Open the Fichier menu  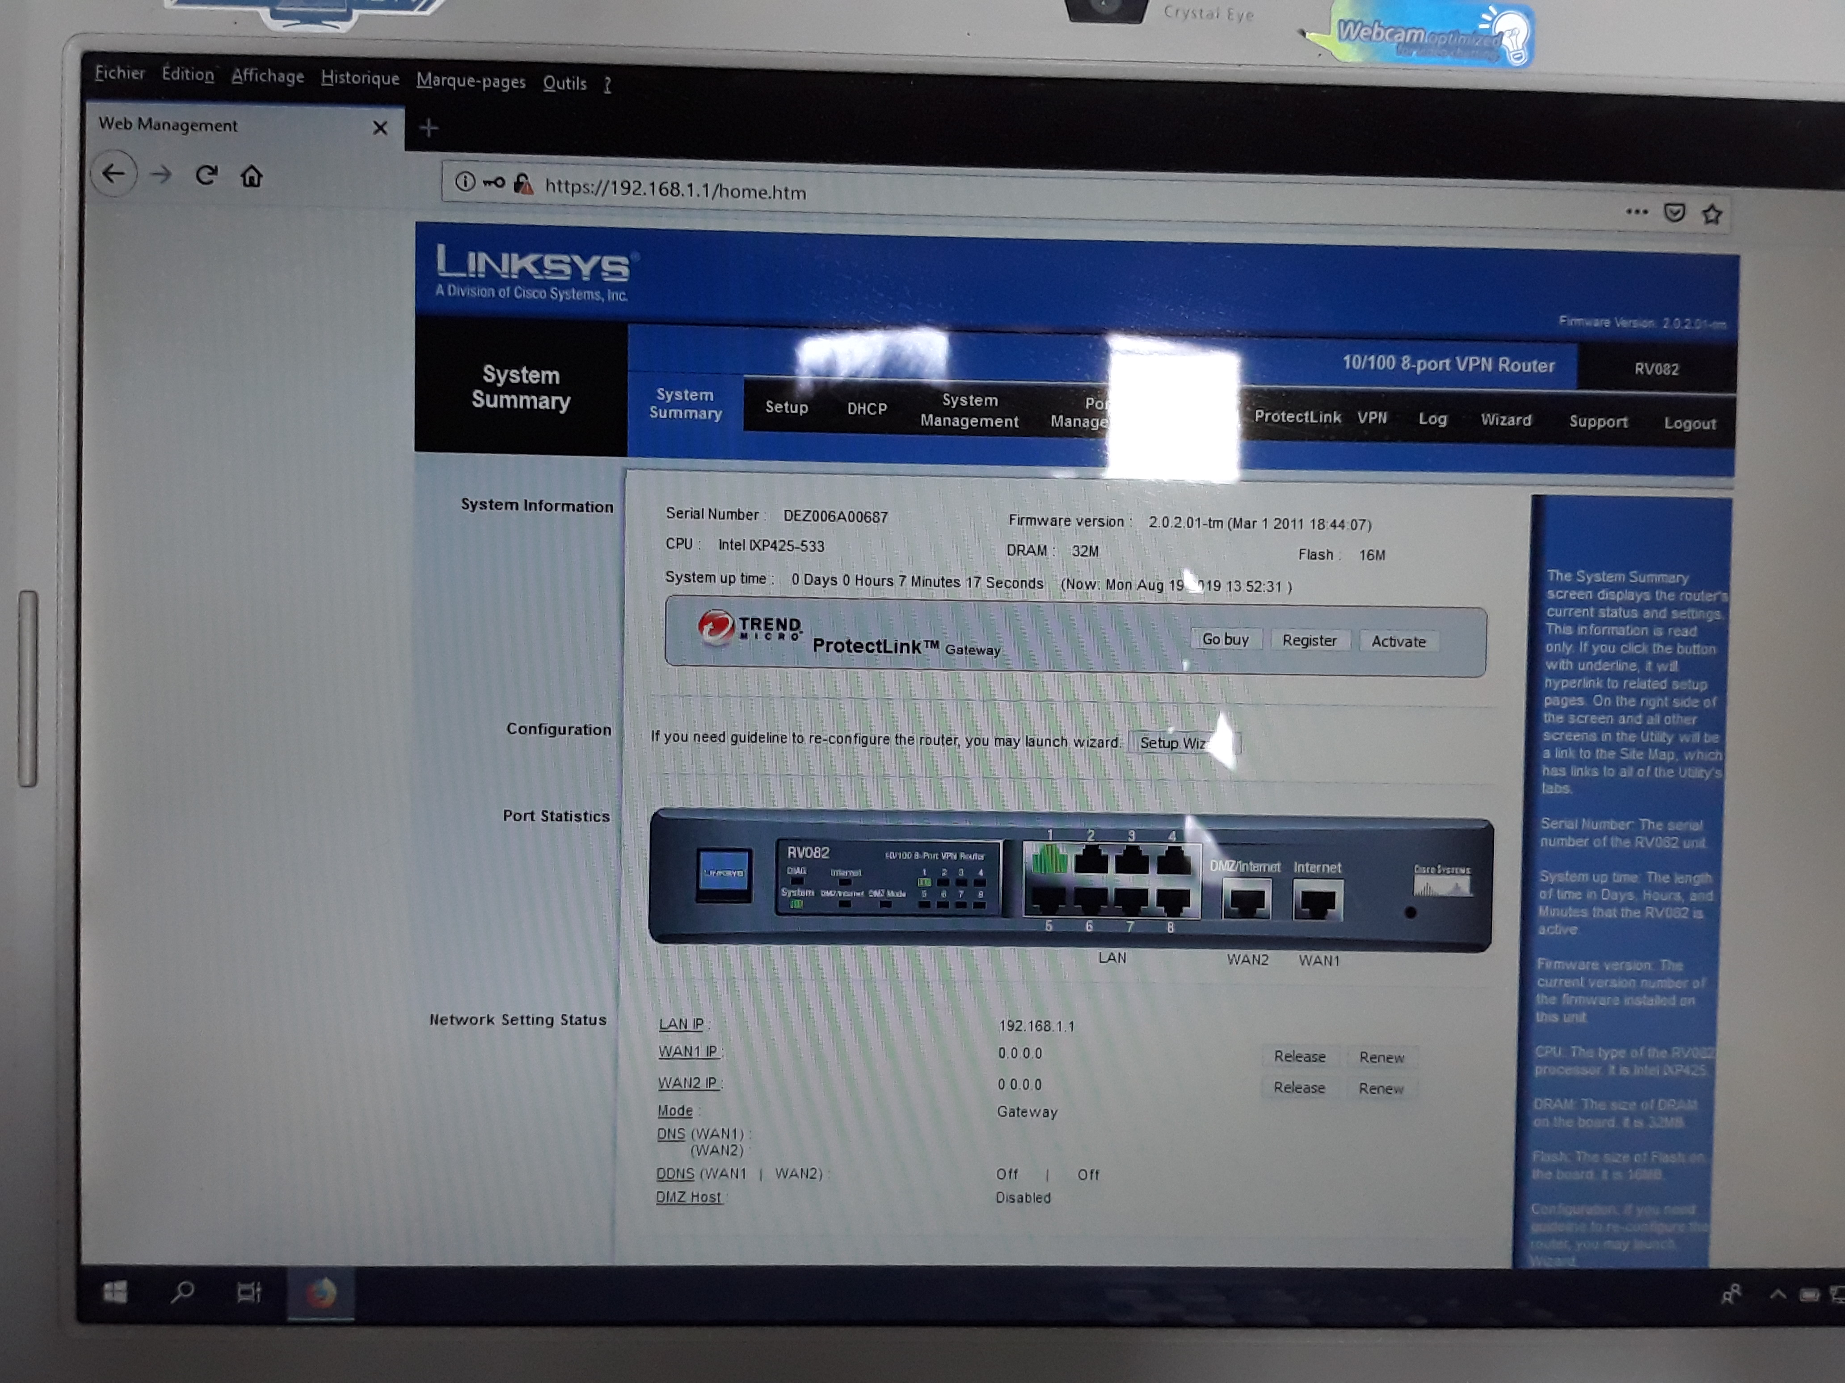[x=119, y=72]
